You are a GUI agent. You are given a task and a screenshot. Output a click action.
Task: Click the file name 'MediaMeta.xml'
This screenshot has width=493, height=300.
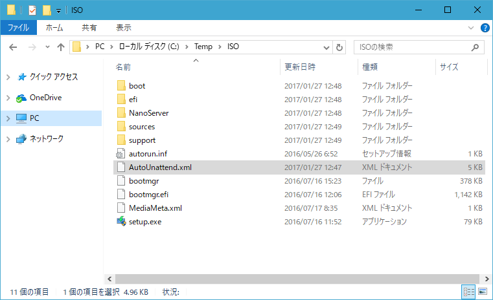coord(155,208)
